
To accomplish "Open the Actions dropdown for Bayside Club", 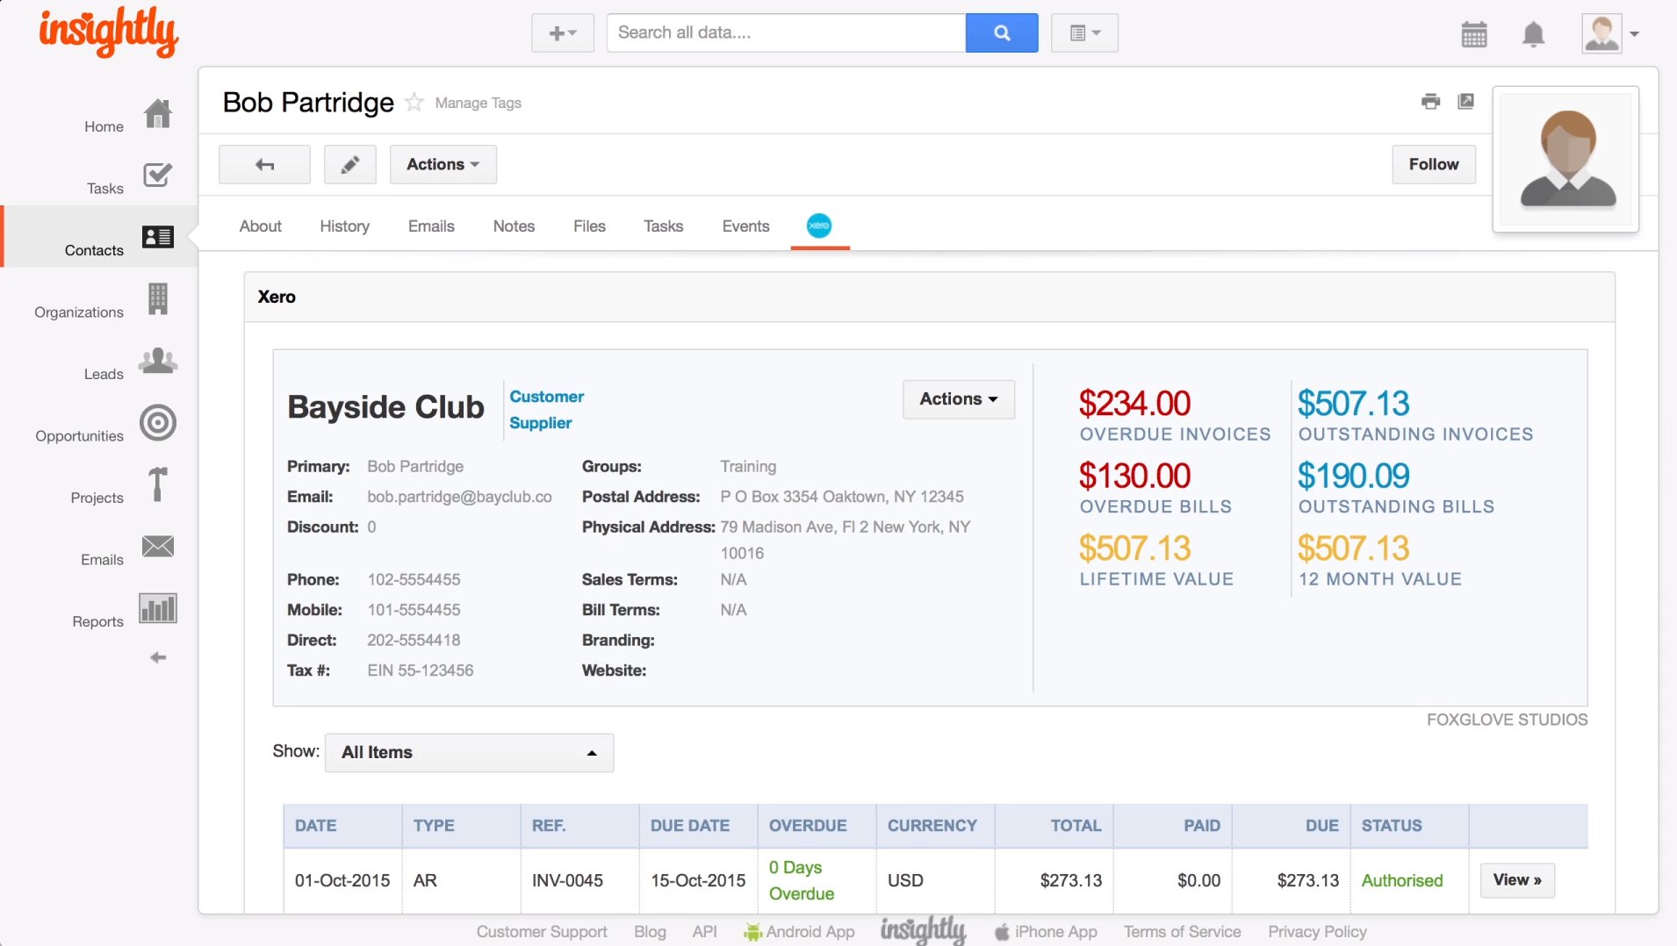I will click(x=958, y=399).
